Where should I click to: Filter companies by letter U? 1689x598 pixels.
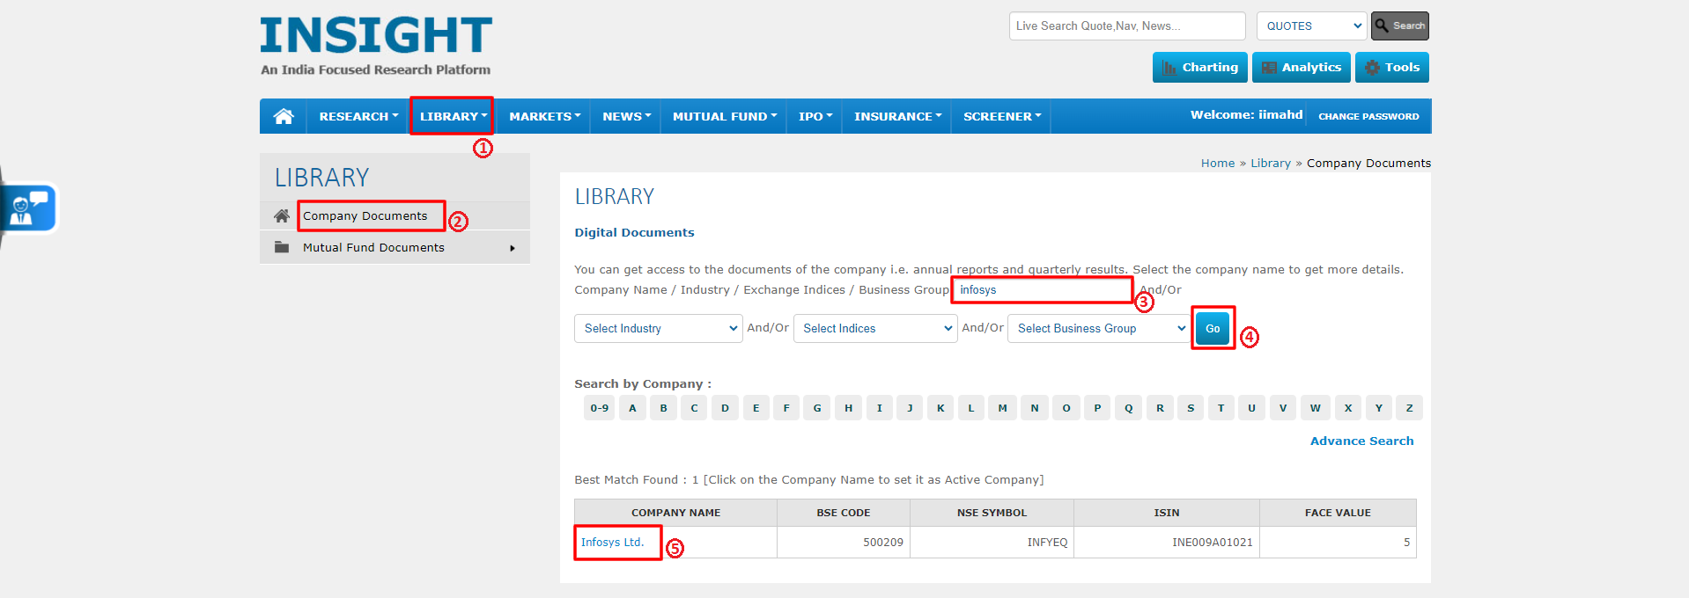pyautogui.click(x=1251, y=408)
